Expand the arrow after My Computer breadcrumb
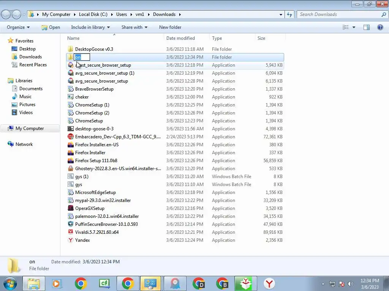The height and width of the screenshot is (291, 389). click(75, 14)
